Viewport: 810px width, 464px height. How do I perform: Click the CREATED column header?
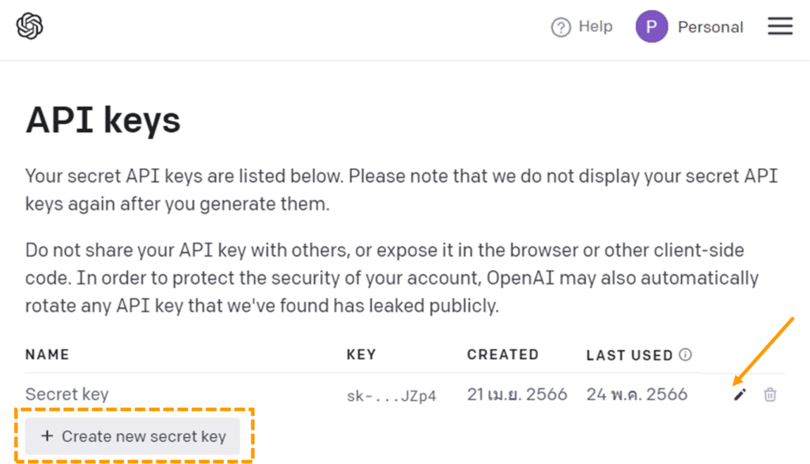pyautogui.click(x=502, y=355)
